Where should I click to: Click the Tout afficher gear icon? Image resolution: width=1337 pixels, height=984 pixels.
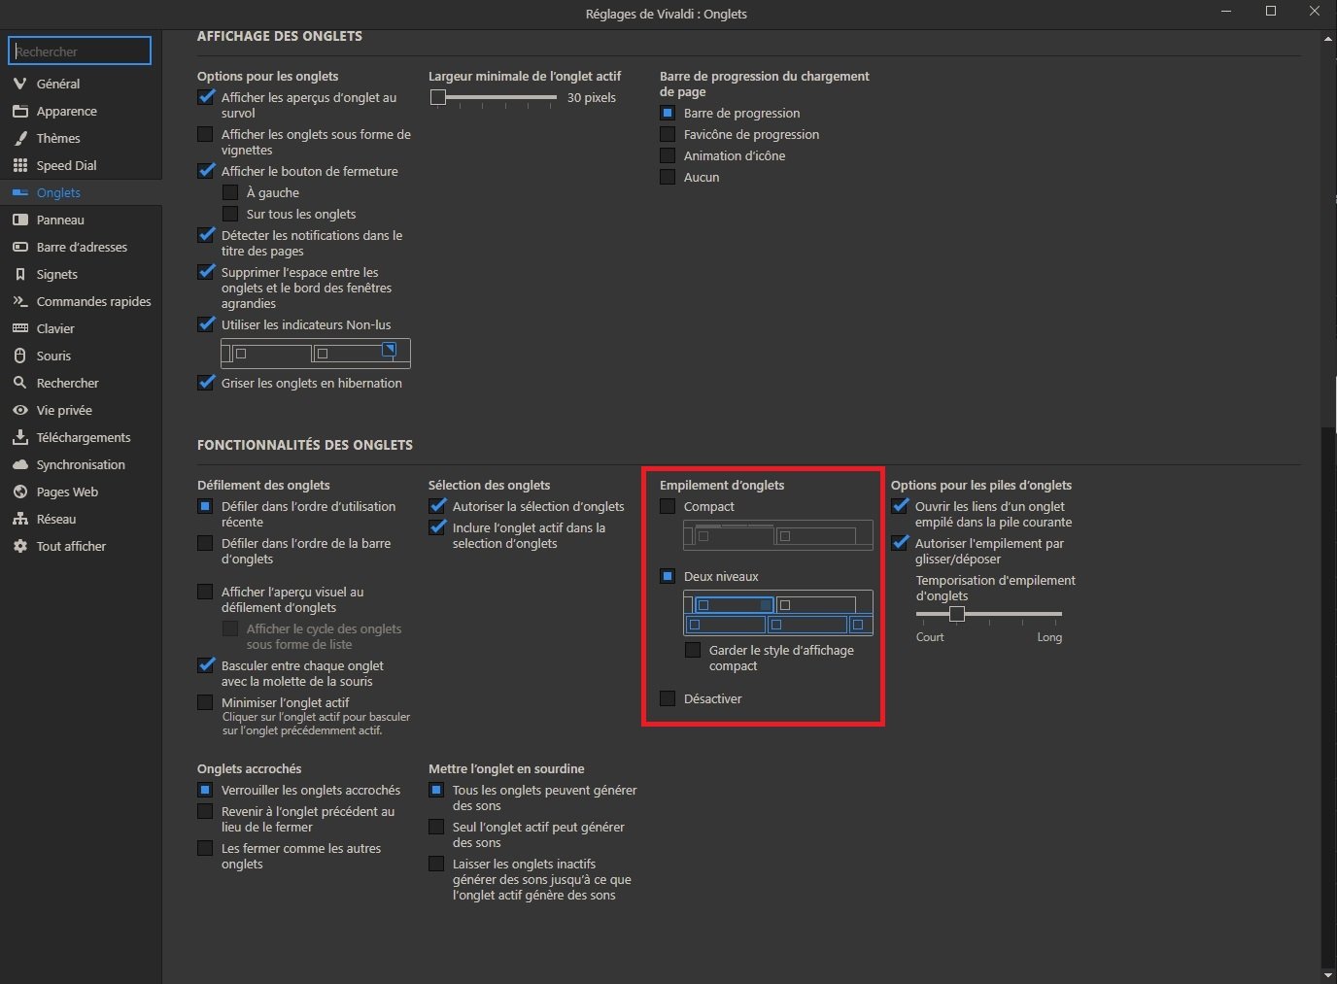19,546
